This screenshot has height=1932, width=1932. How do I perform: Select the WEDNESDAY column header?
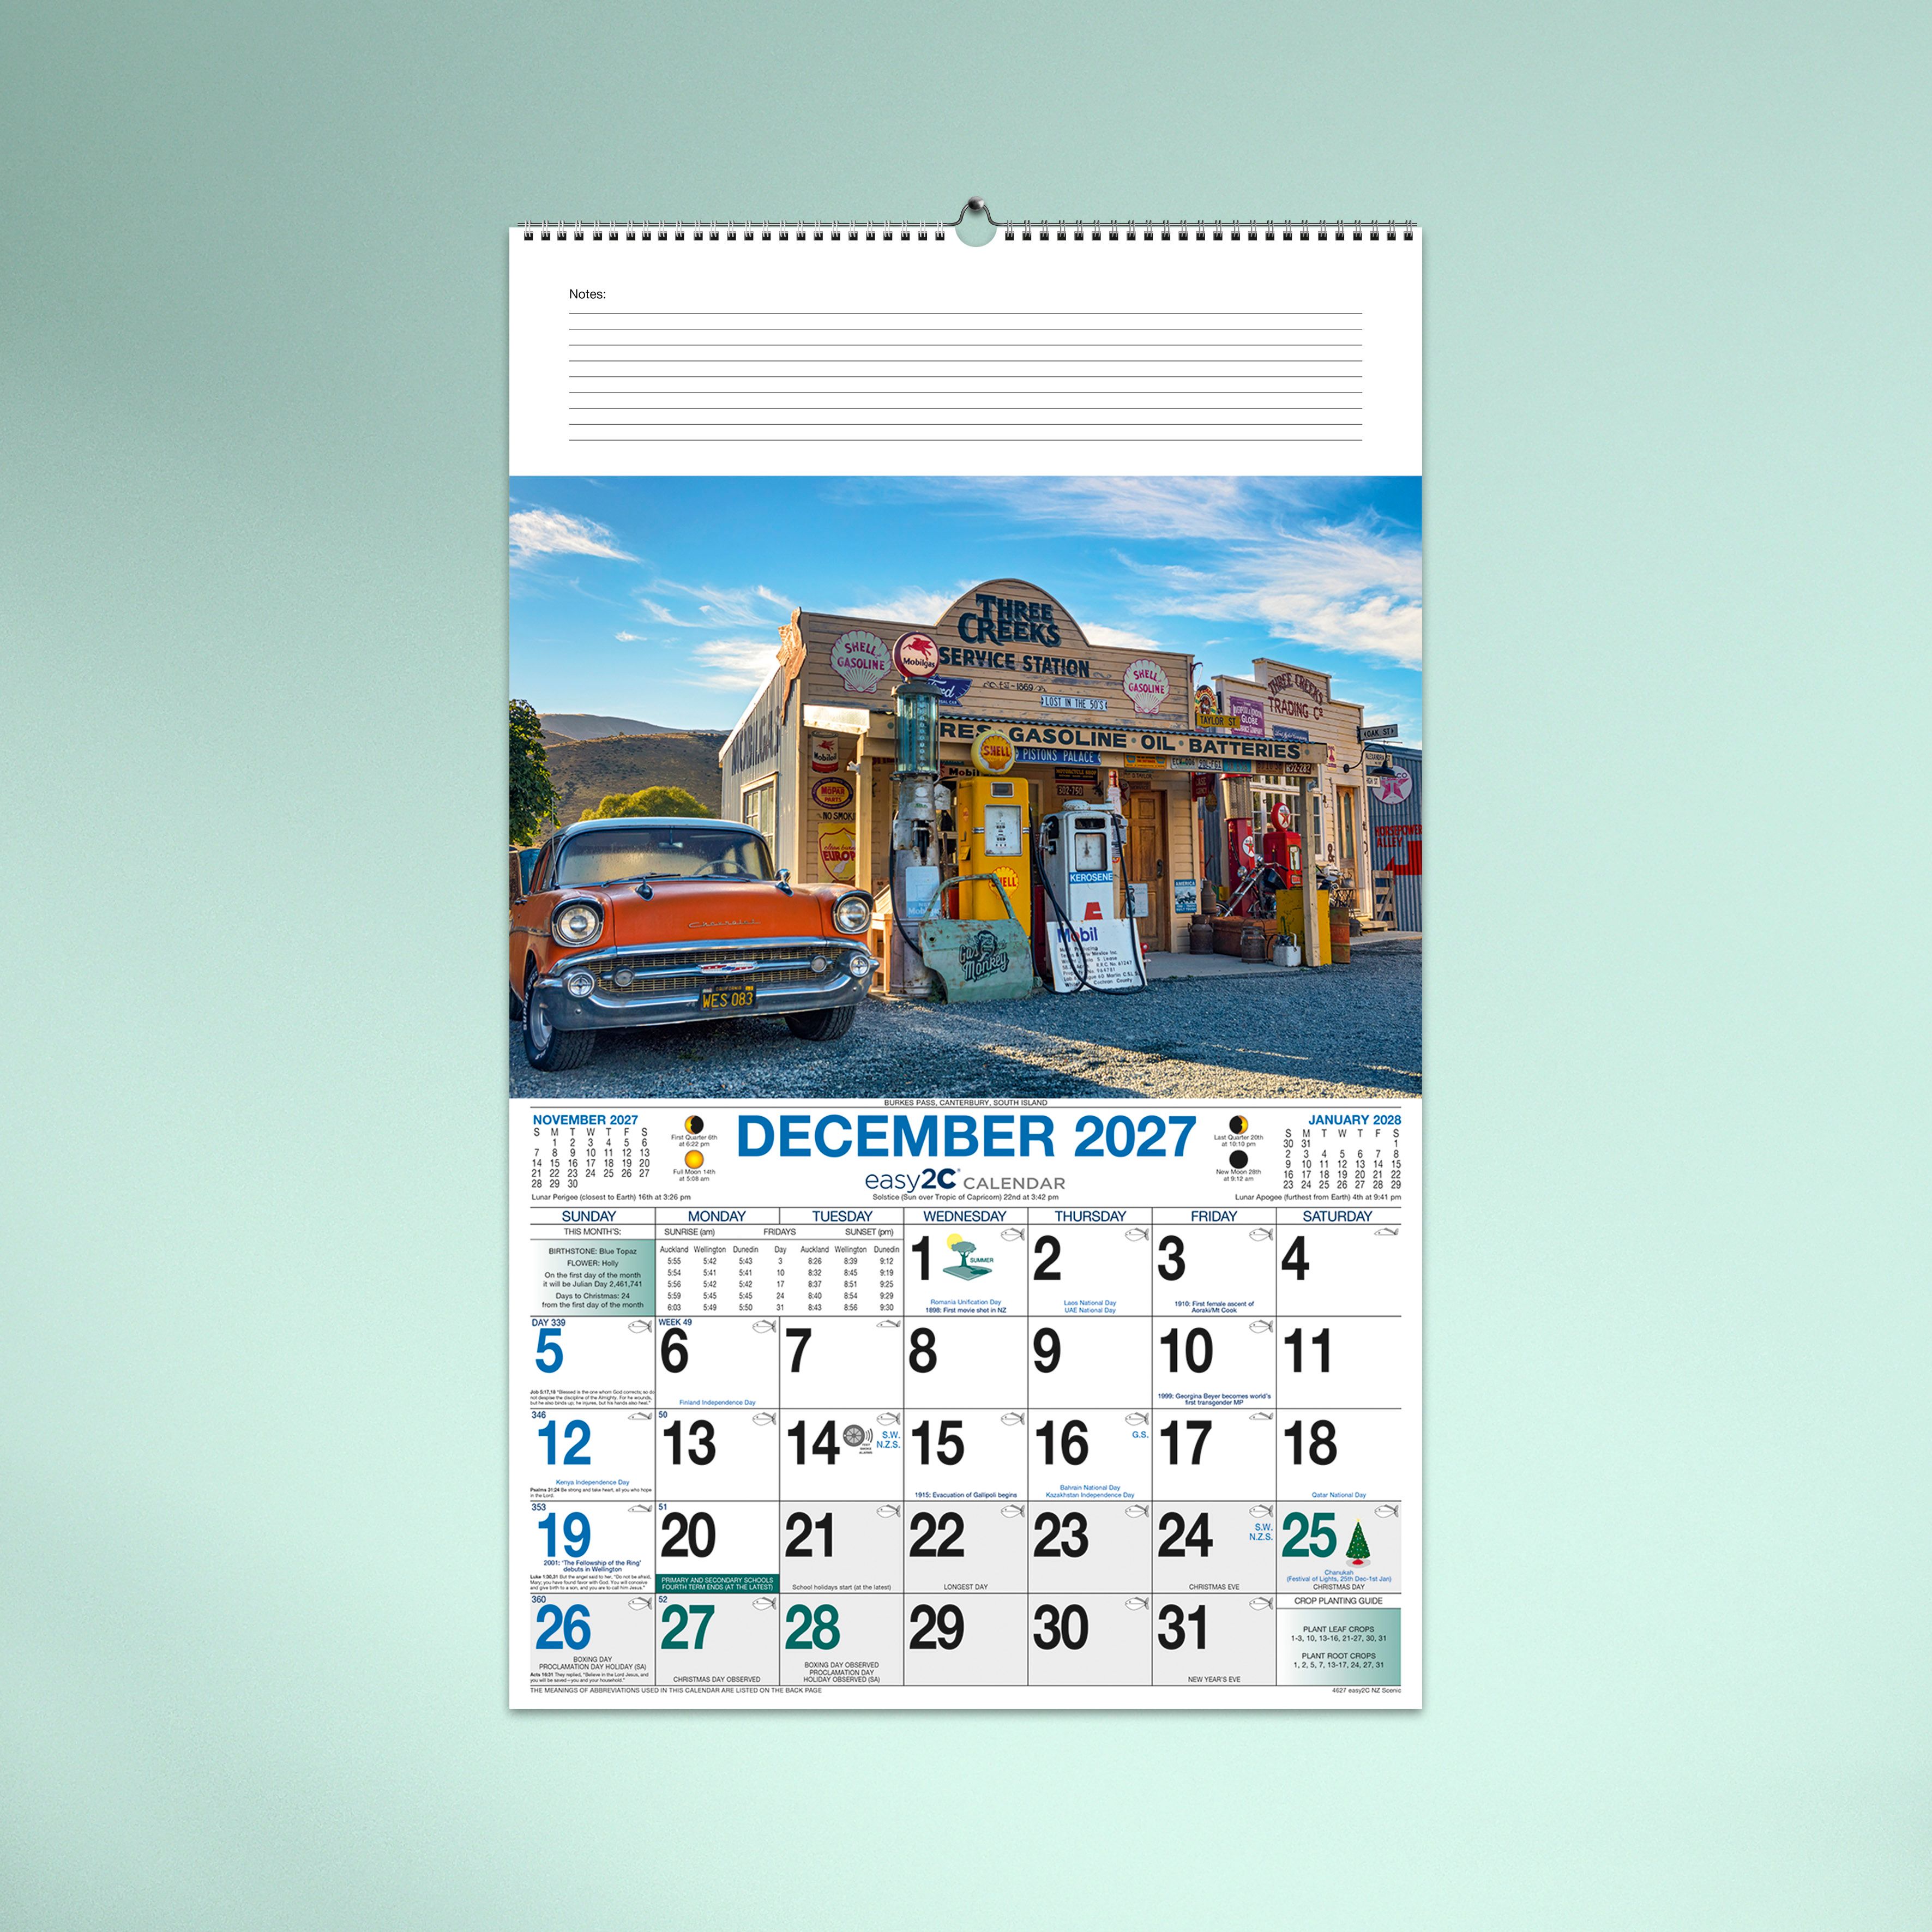[964, 1216]
